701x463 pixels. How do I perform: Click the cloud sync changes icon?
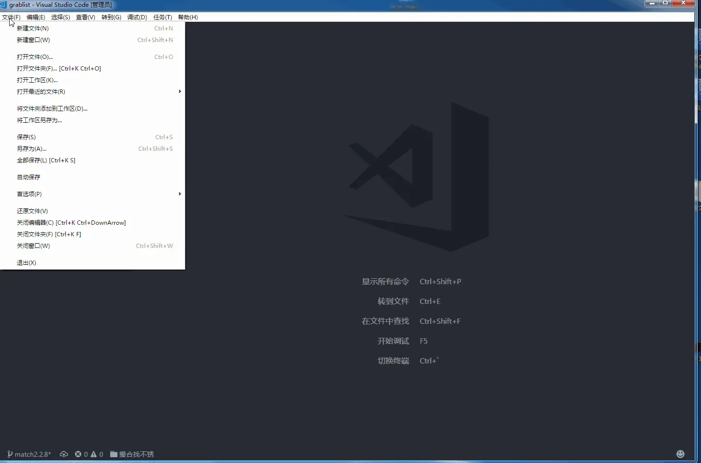[64, 454]
